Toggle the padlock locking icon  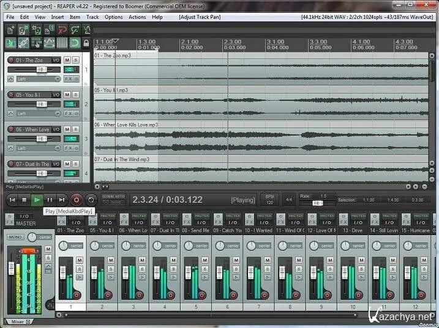point(86,43)
